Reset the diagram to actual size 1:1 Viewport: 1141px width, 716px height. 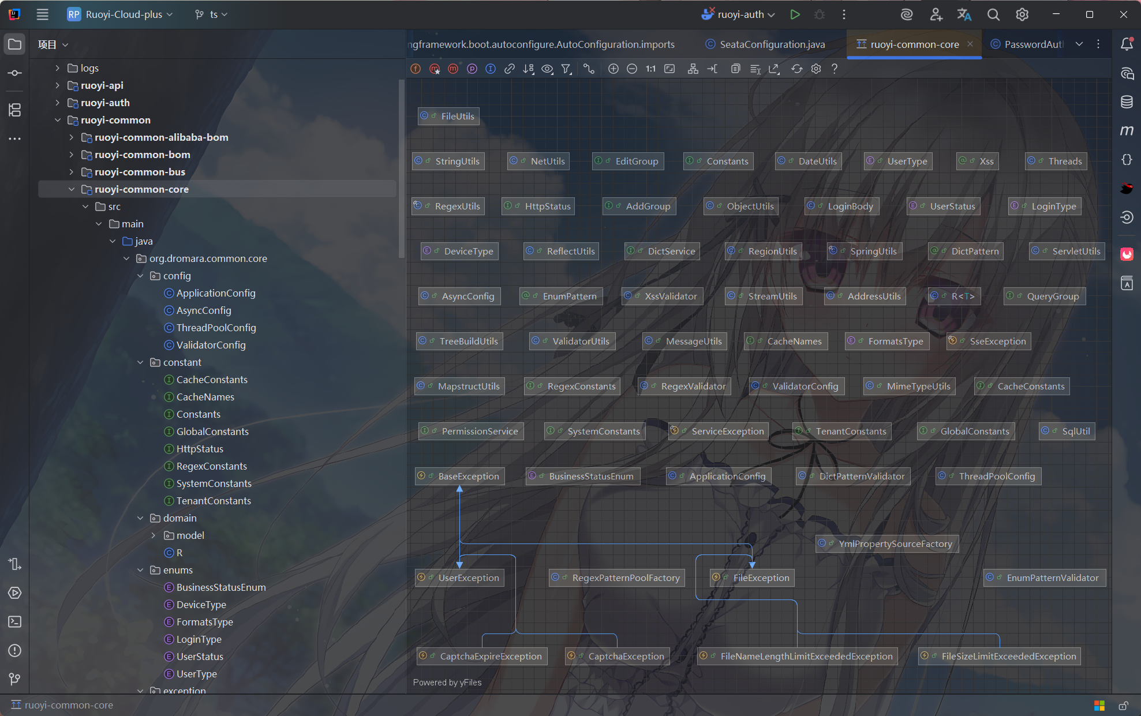650,69
